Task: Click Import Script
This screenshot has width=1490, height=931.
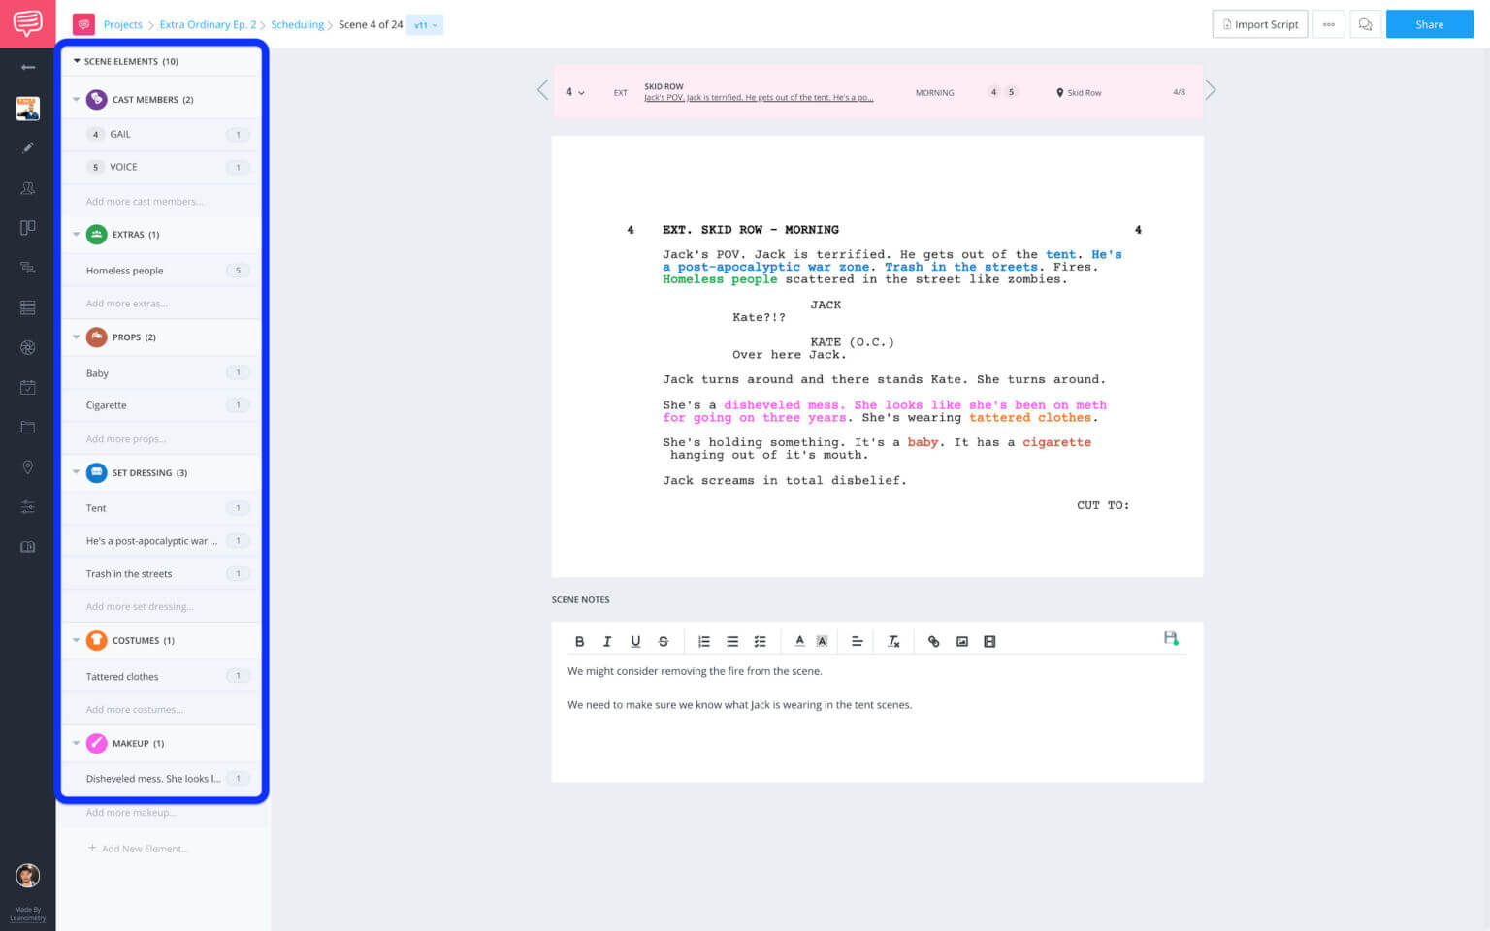Action: [1259, 24]
